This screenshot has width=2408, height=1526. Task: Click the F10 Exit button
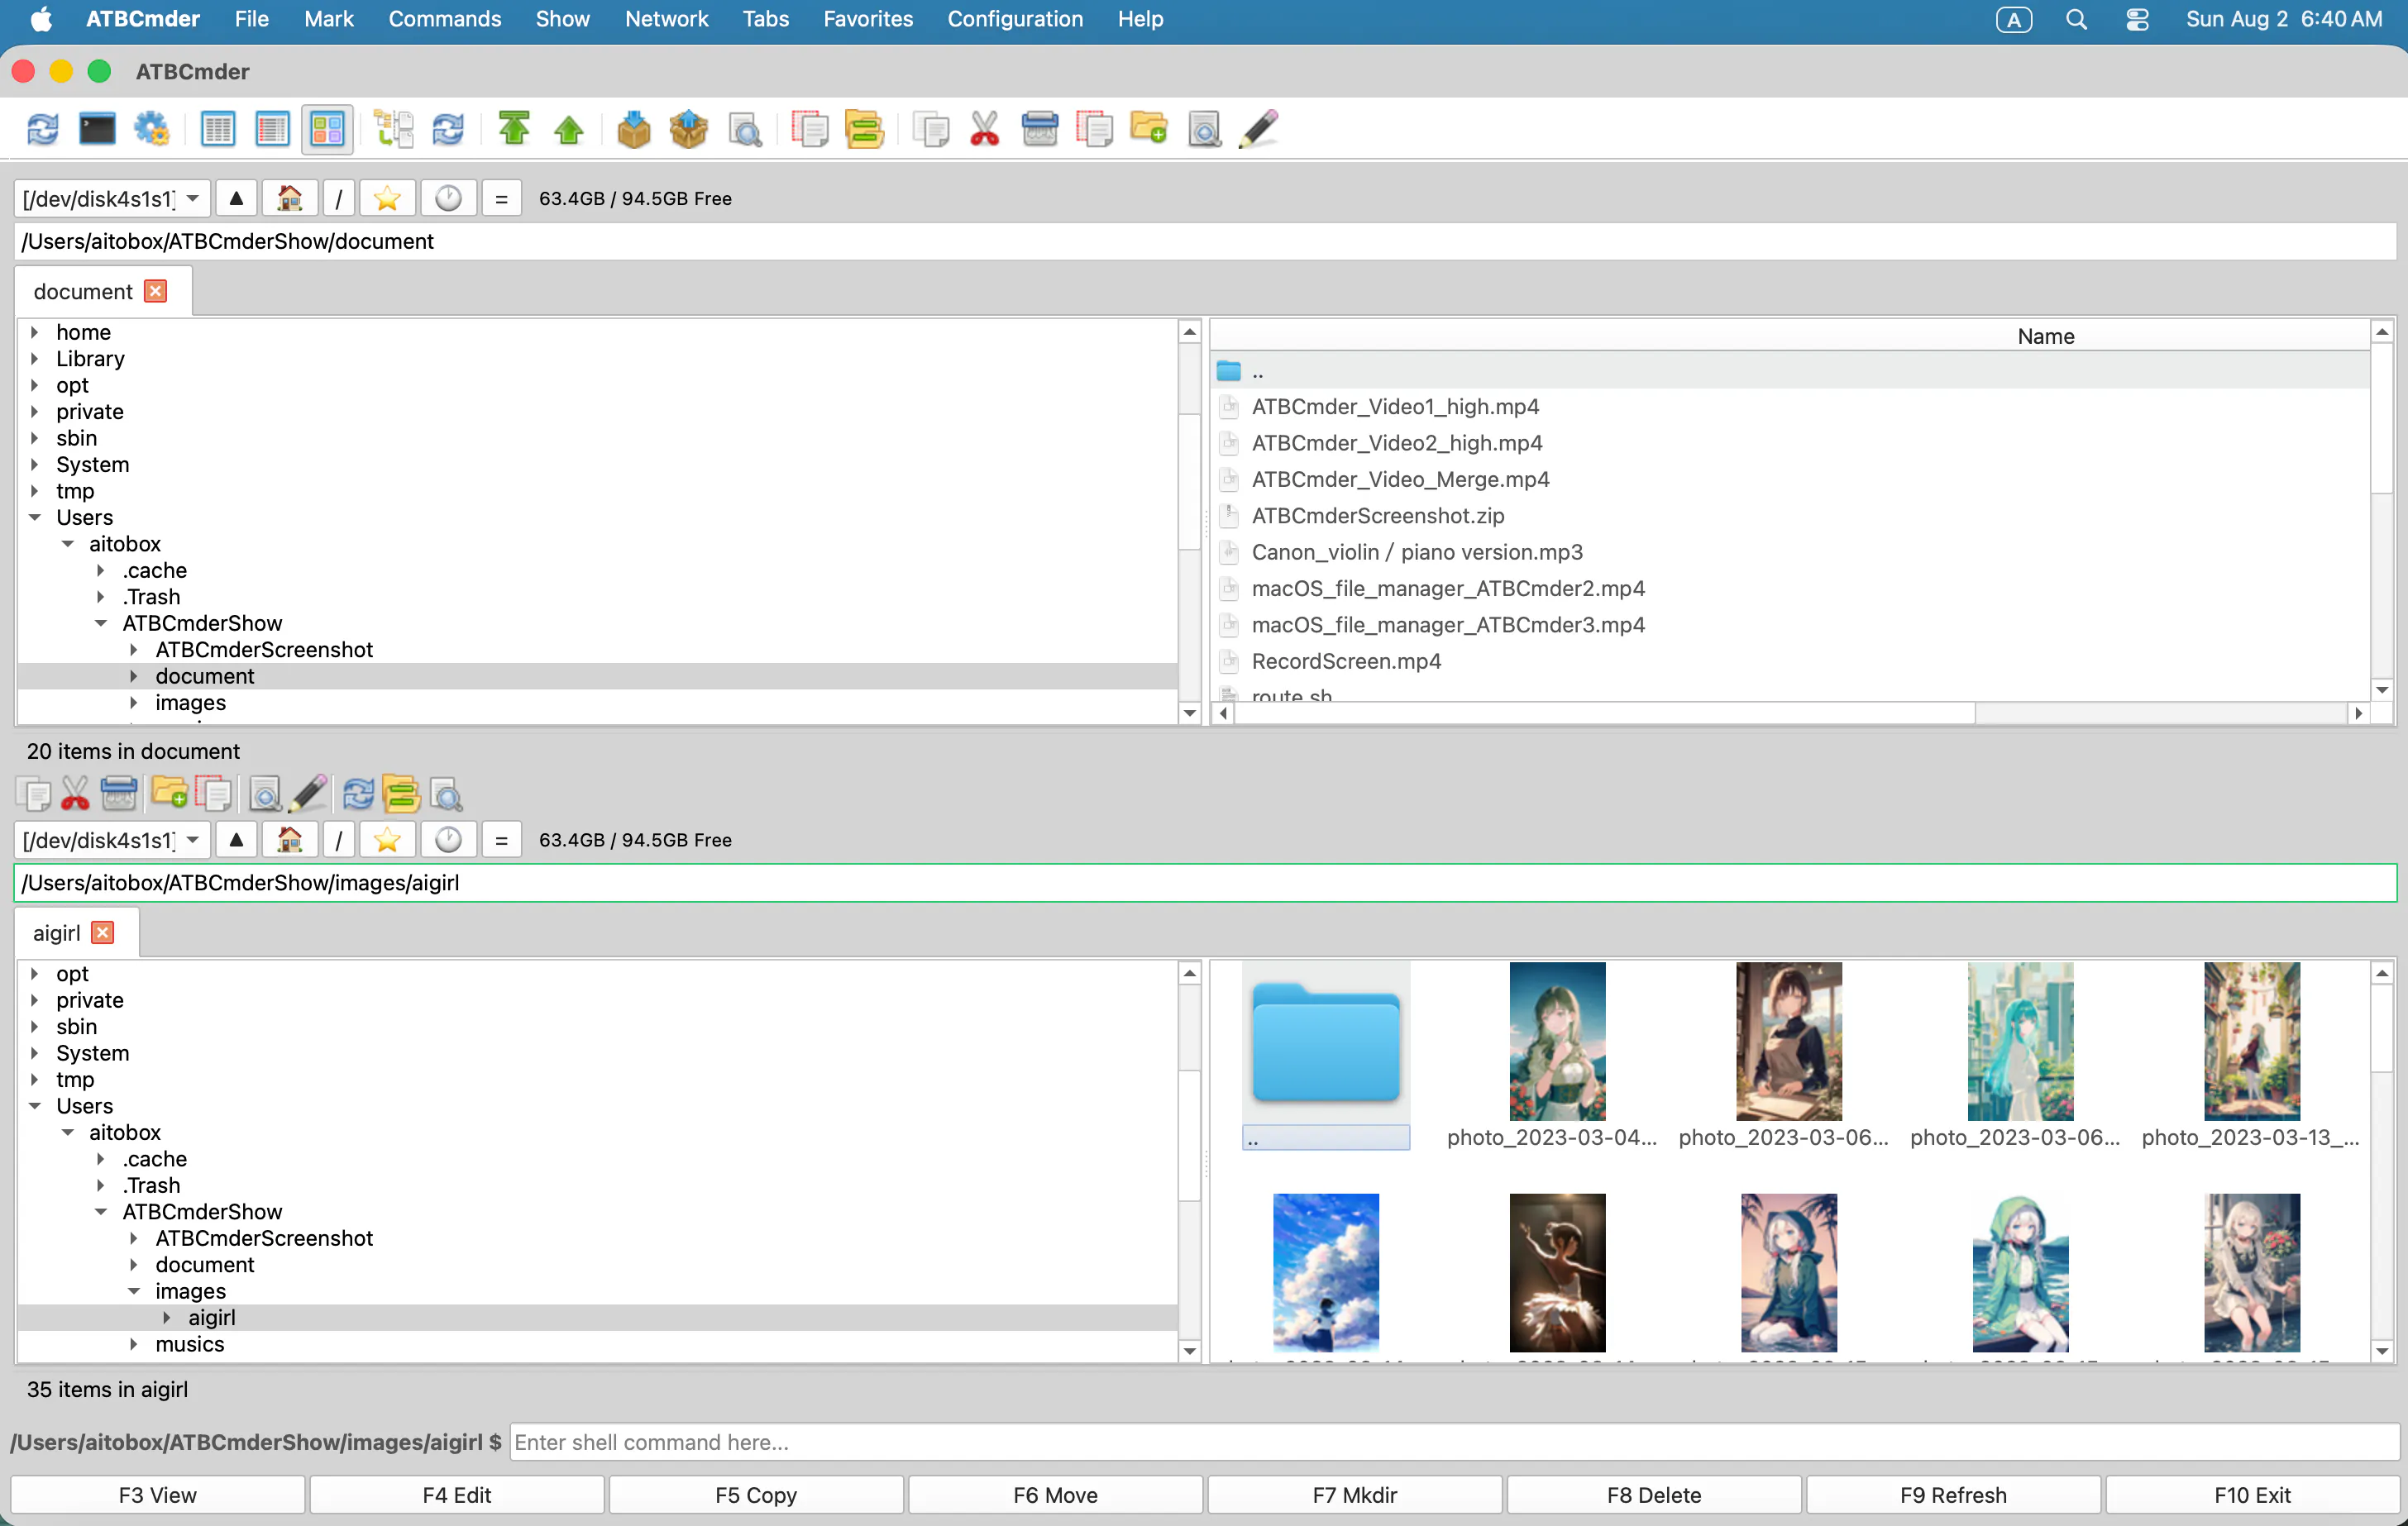pos(2252,1495)
